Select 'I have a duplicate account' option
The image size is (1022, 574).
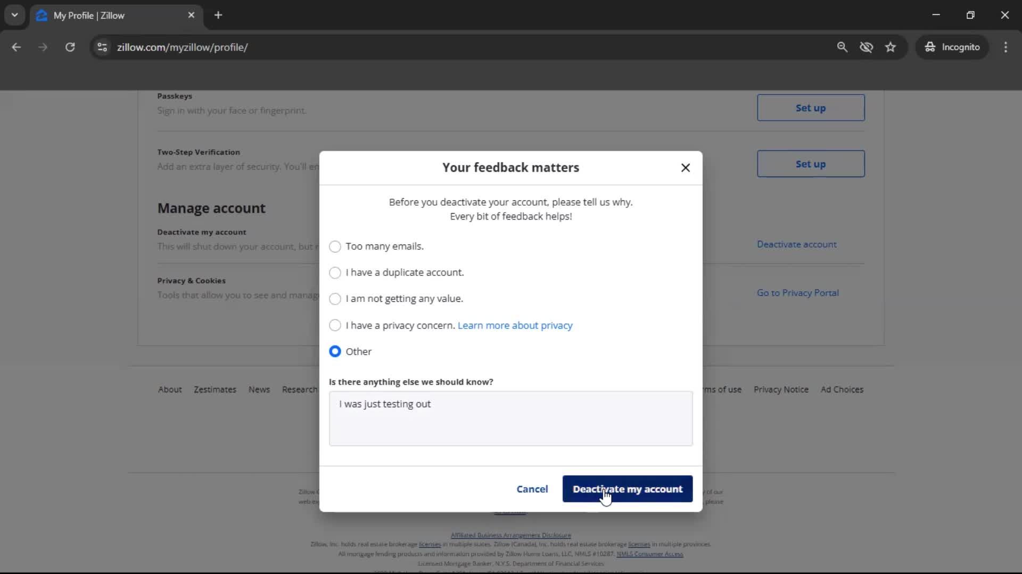point(335,273)
